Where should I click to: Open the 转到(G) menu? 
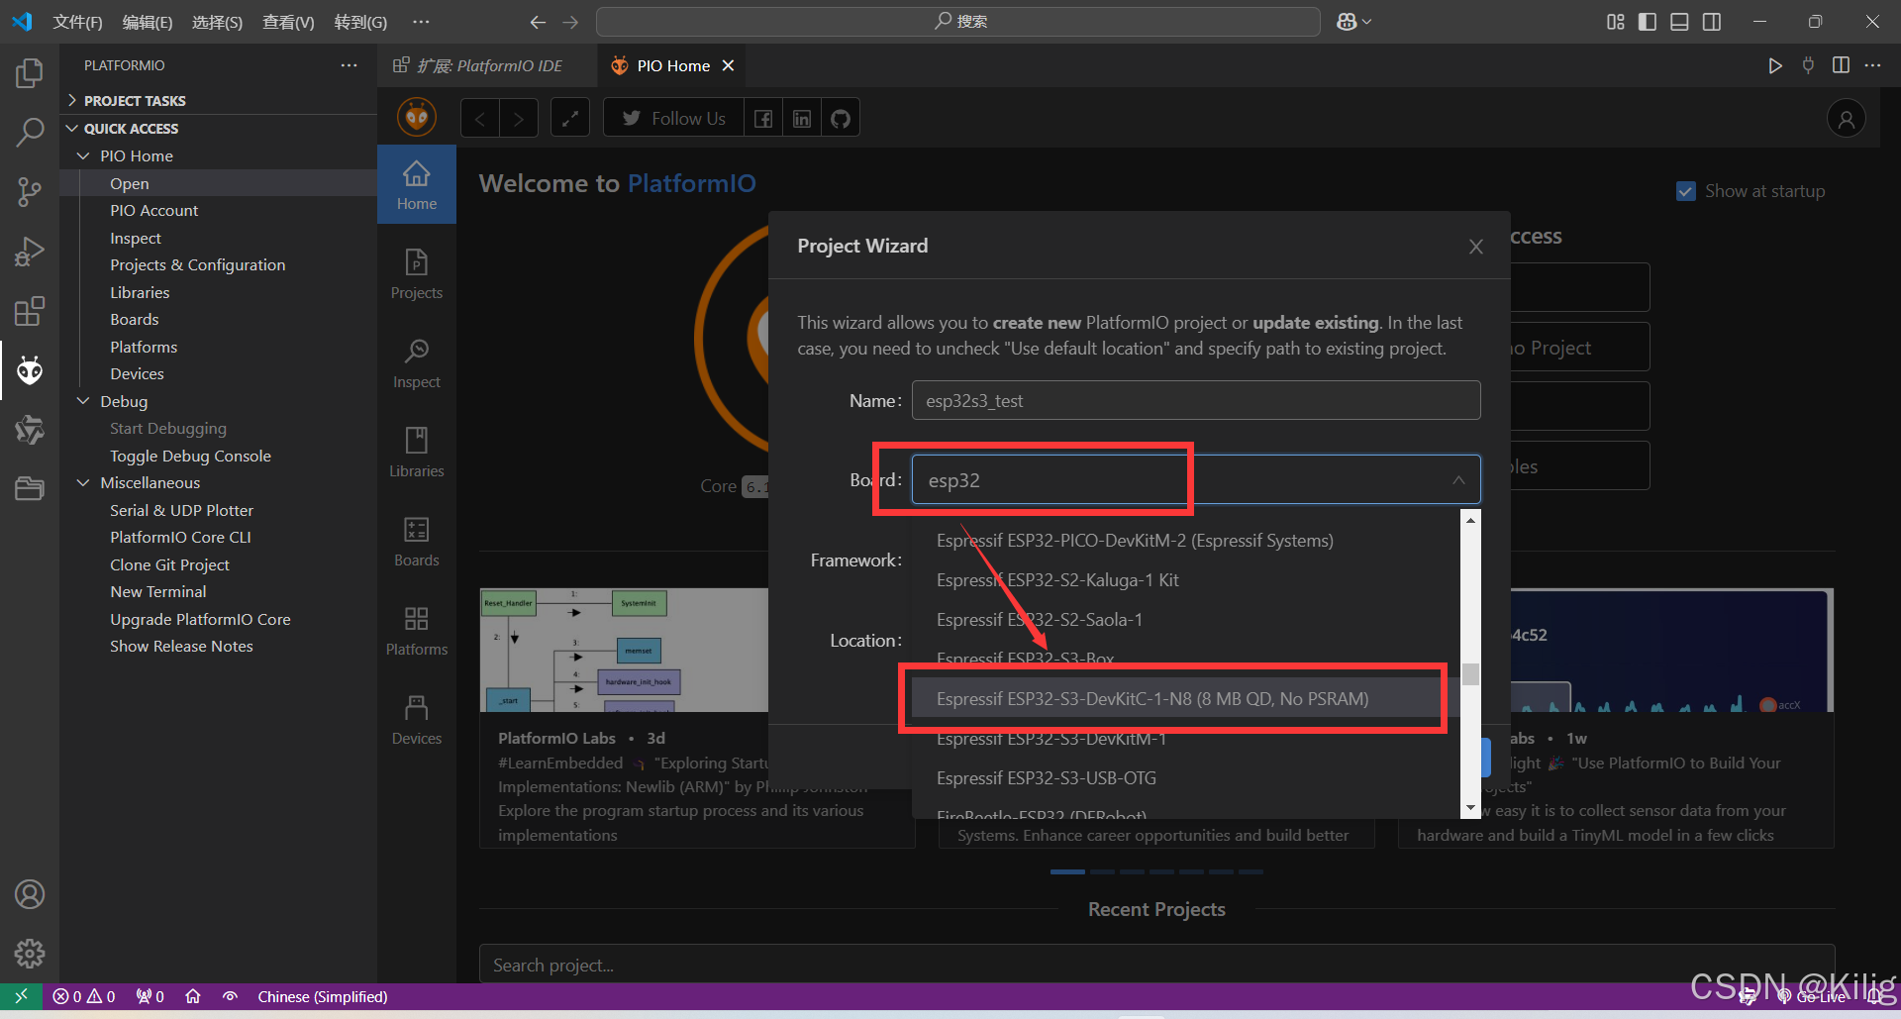pos(360,22)
